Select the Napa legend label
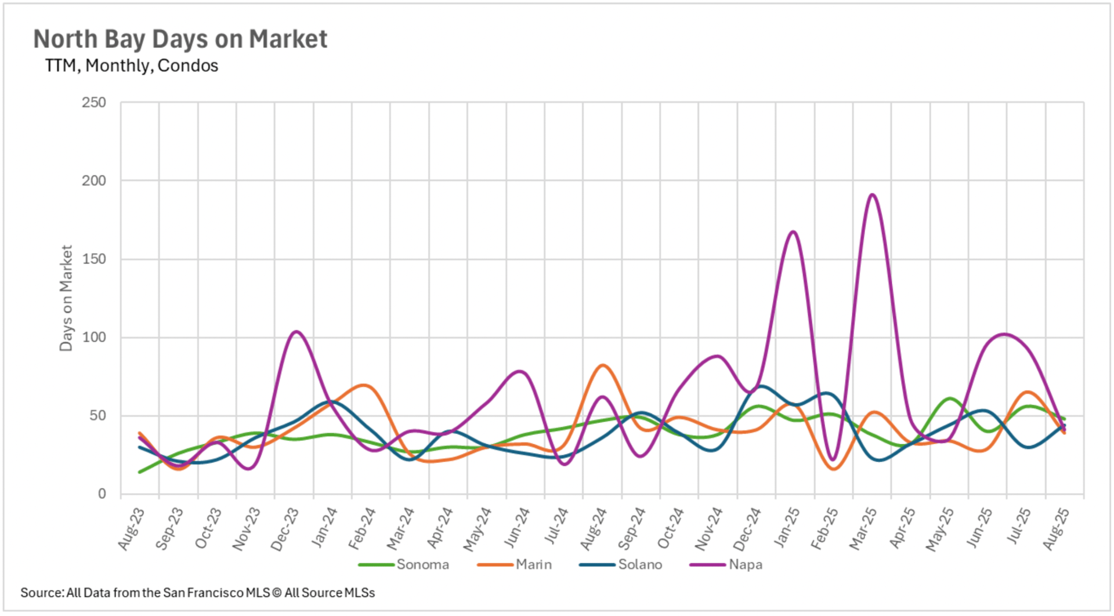This screenshot has width=1114, height=616. pos(745,564)
